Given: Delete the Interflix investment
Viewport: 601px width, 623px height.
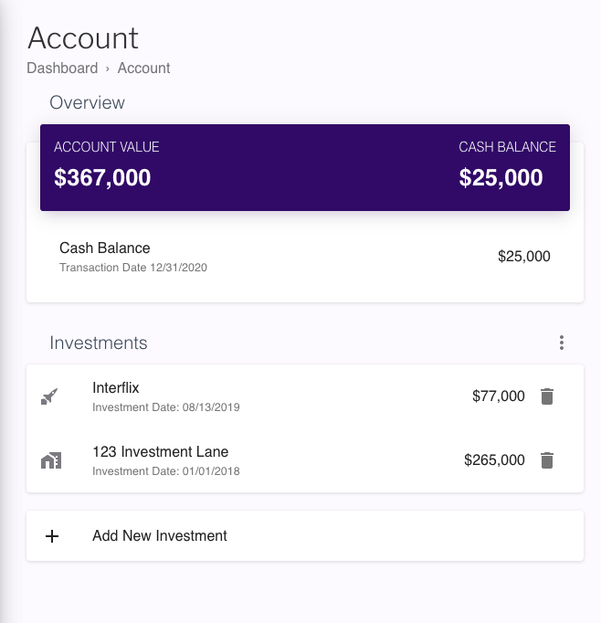Looking at the screenshot, I should (x=547, y=396).
